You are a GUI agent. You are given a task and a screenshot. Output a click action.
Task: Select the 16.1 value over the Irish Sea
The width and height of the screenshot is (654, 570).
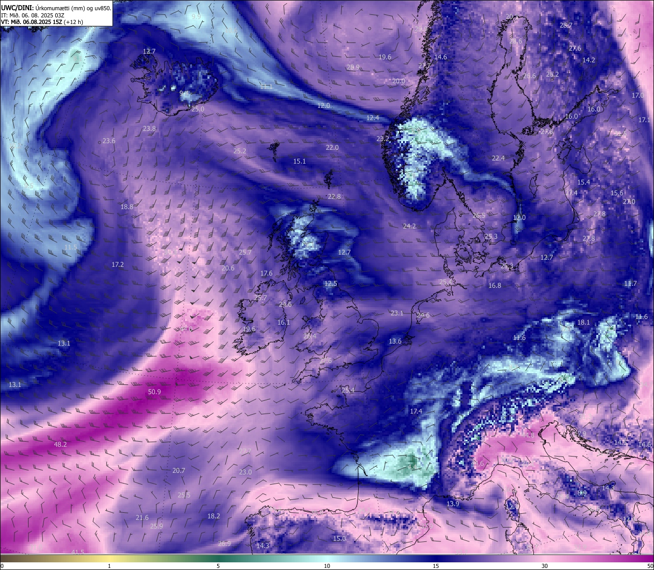click(284, 322)
